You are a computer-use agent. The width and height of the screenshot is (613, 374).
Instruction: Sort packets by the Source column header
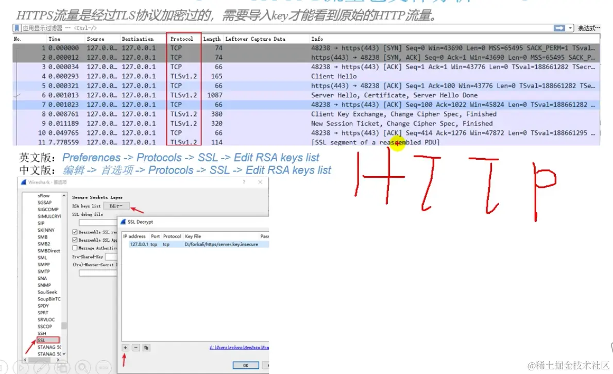click(x=95, y=39)
